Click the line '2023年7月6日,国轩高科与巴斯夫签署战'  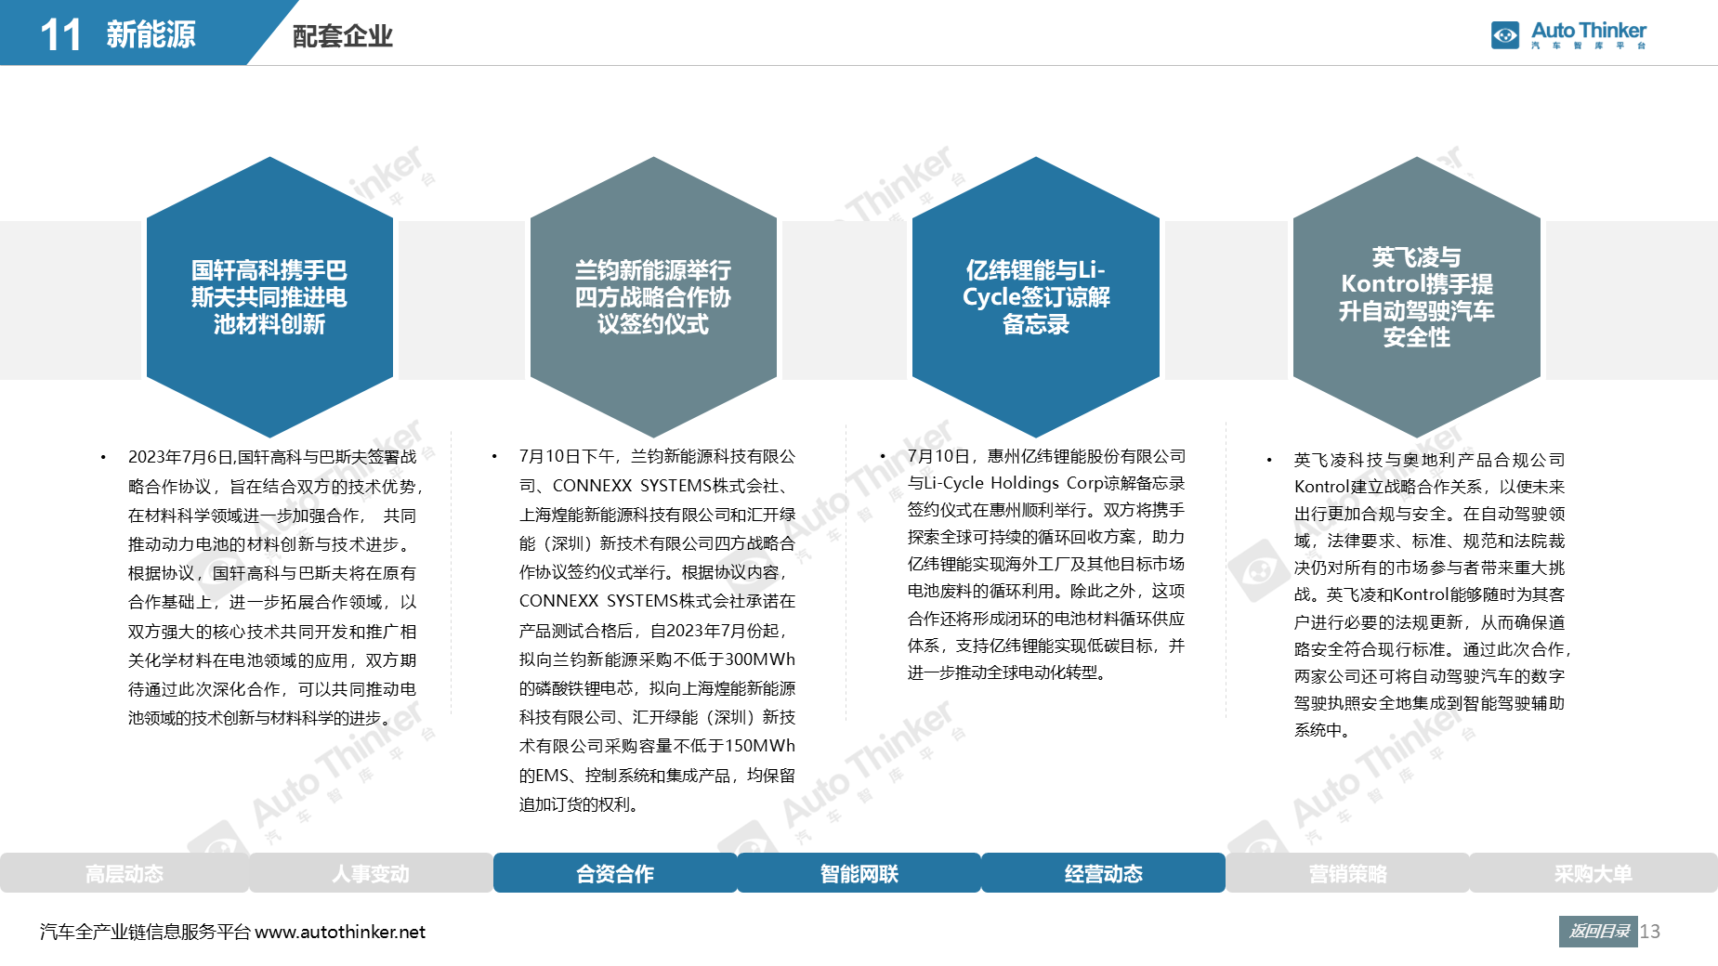(272, 457)
